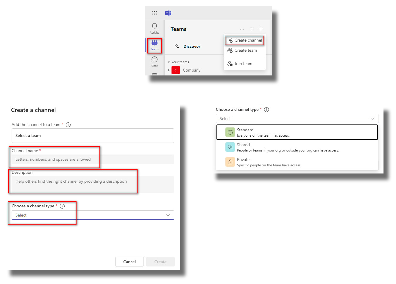Click the Standard channel type icon
Viewport: 396px width, 284px height.
click(230, 132)
